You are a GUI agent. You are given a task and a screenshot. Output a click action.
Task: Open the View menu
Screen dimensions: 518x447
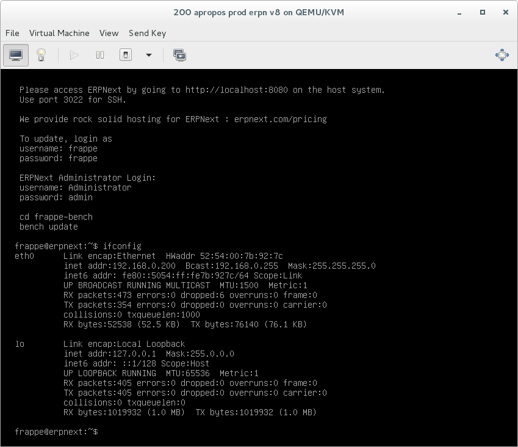coord(109,33)
